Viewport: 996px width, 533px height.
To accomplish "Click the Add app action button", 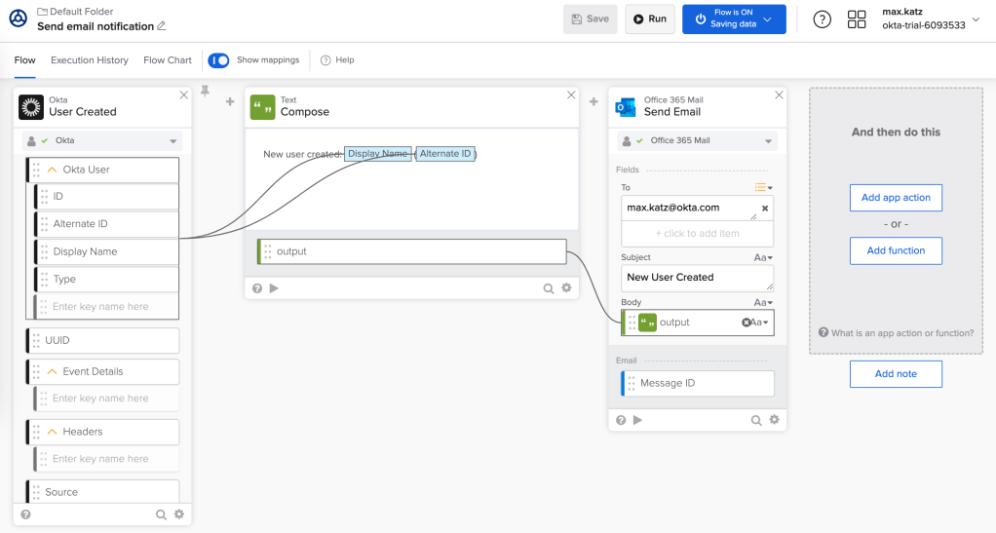I will 896,198.
